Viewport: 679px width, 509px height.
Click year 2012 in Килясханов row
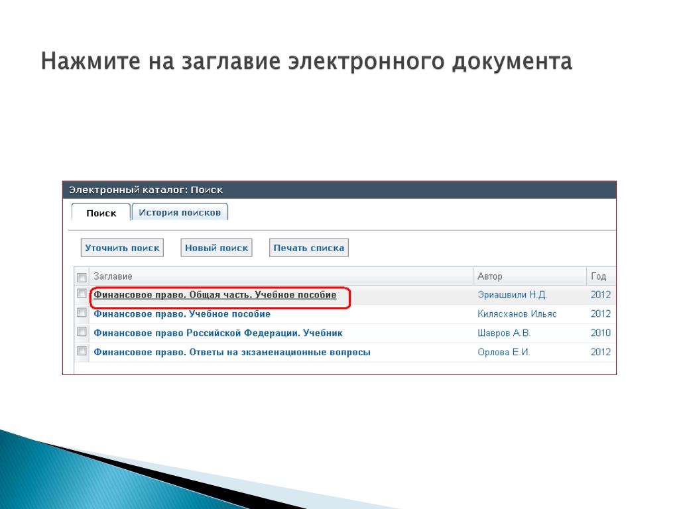[x=601, y=313]
